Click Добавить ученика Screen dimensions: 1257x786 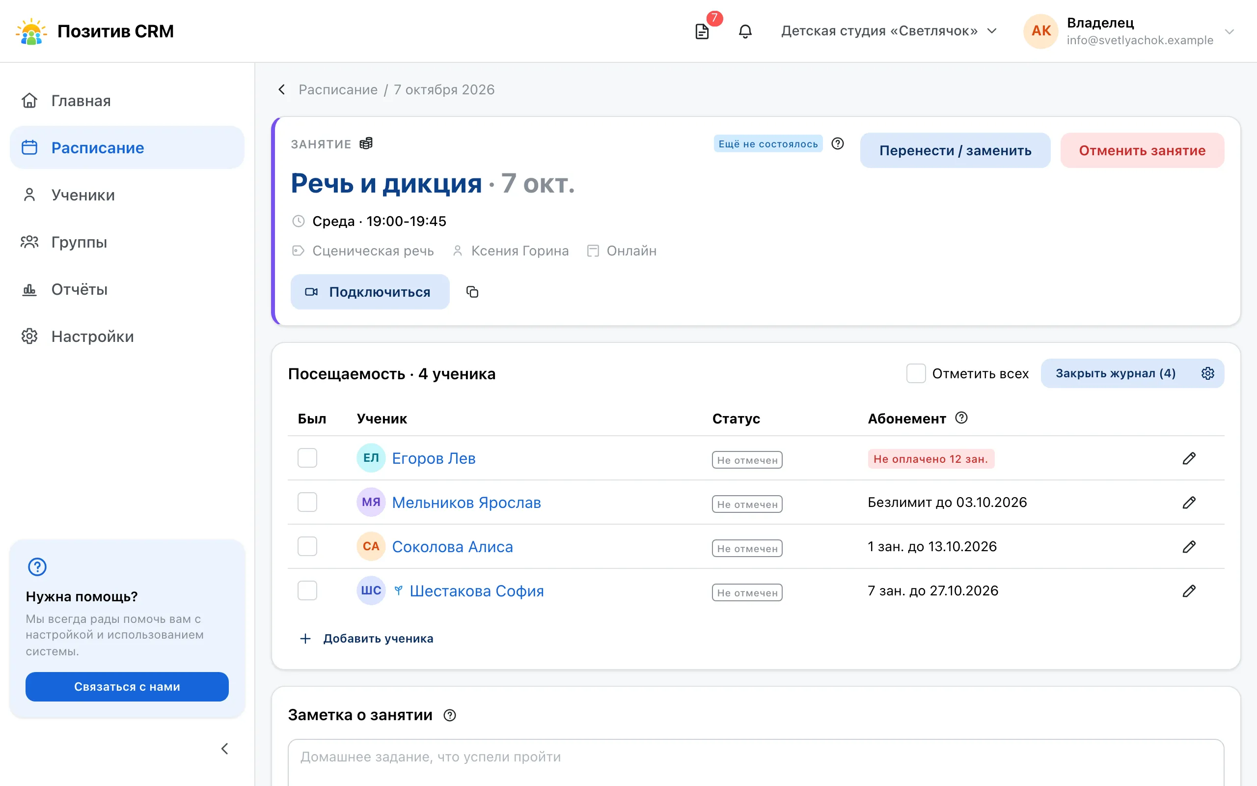(367, 638)
